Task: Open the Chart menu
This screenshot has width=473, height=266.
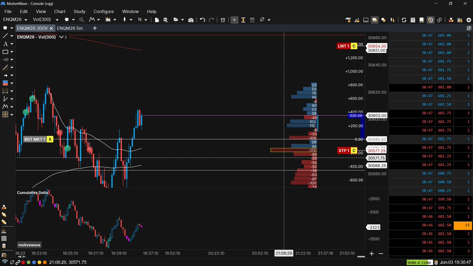Action: tap(60, 11)
